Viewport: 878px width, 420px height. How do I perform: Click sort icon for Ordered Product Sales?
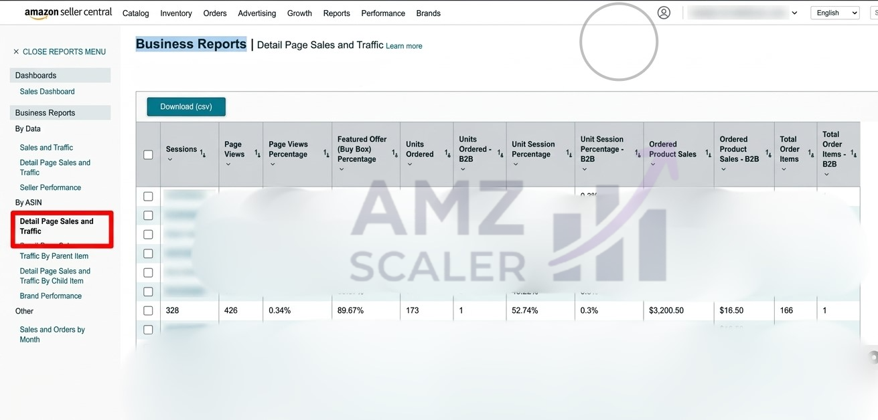[x=708, y=154]
